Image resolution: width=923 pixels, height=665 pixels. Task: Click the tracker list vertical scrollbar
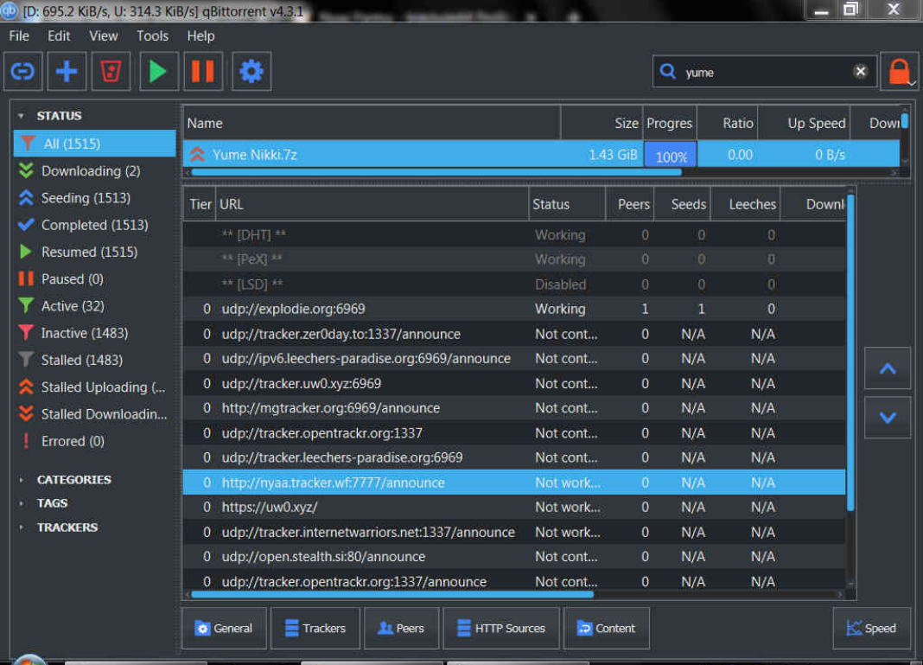(x=850, y=352)
